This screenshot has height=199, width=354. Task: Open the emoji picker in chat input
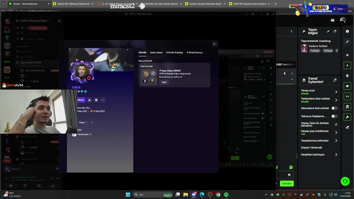coord(289,175)
